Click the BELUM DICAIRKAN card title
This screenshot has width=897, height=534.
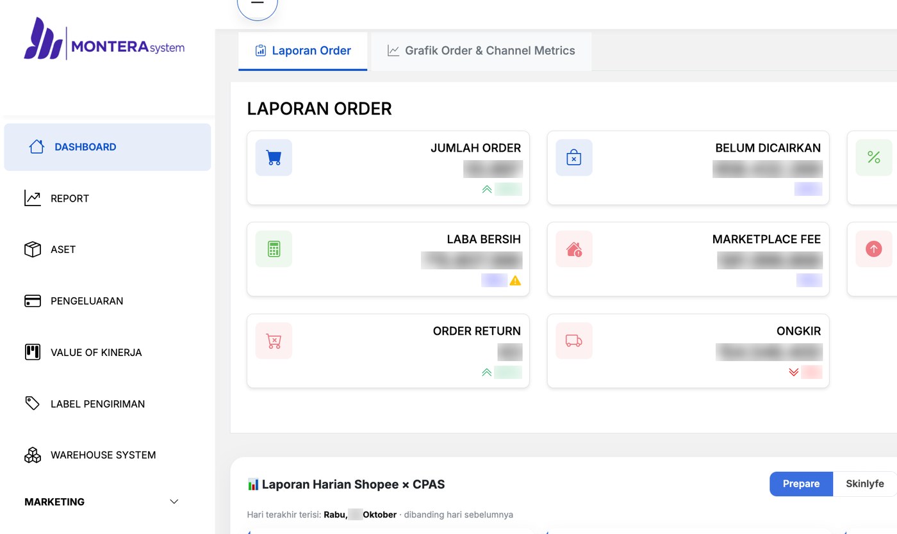(x=768, y=148)
